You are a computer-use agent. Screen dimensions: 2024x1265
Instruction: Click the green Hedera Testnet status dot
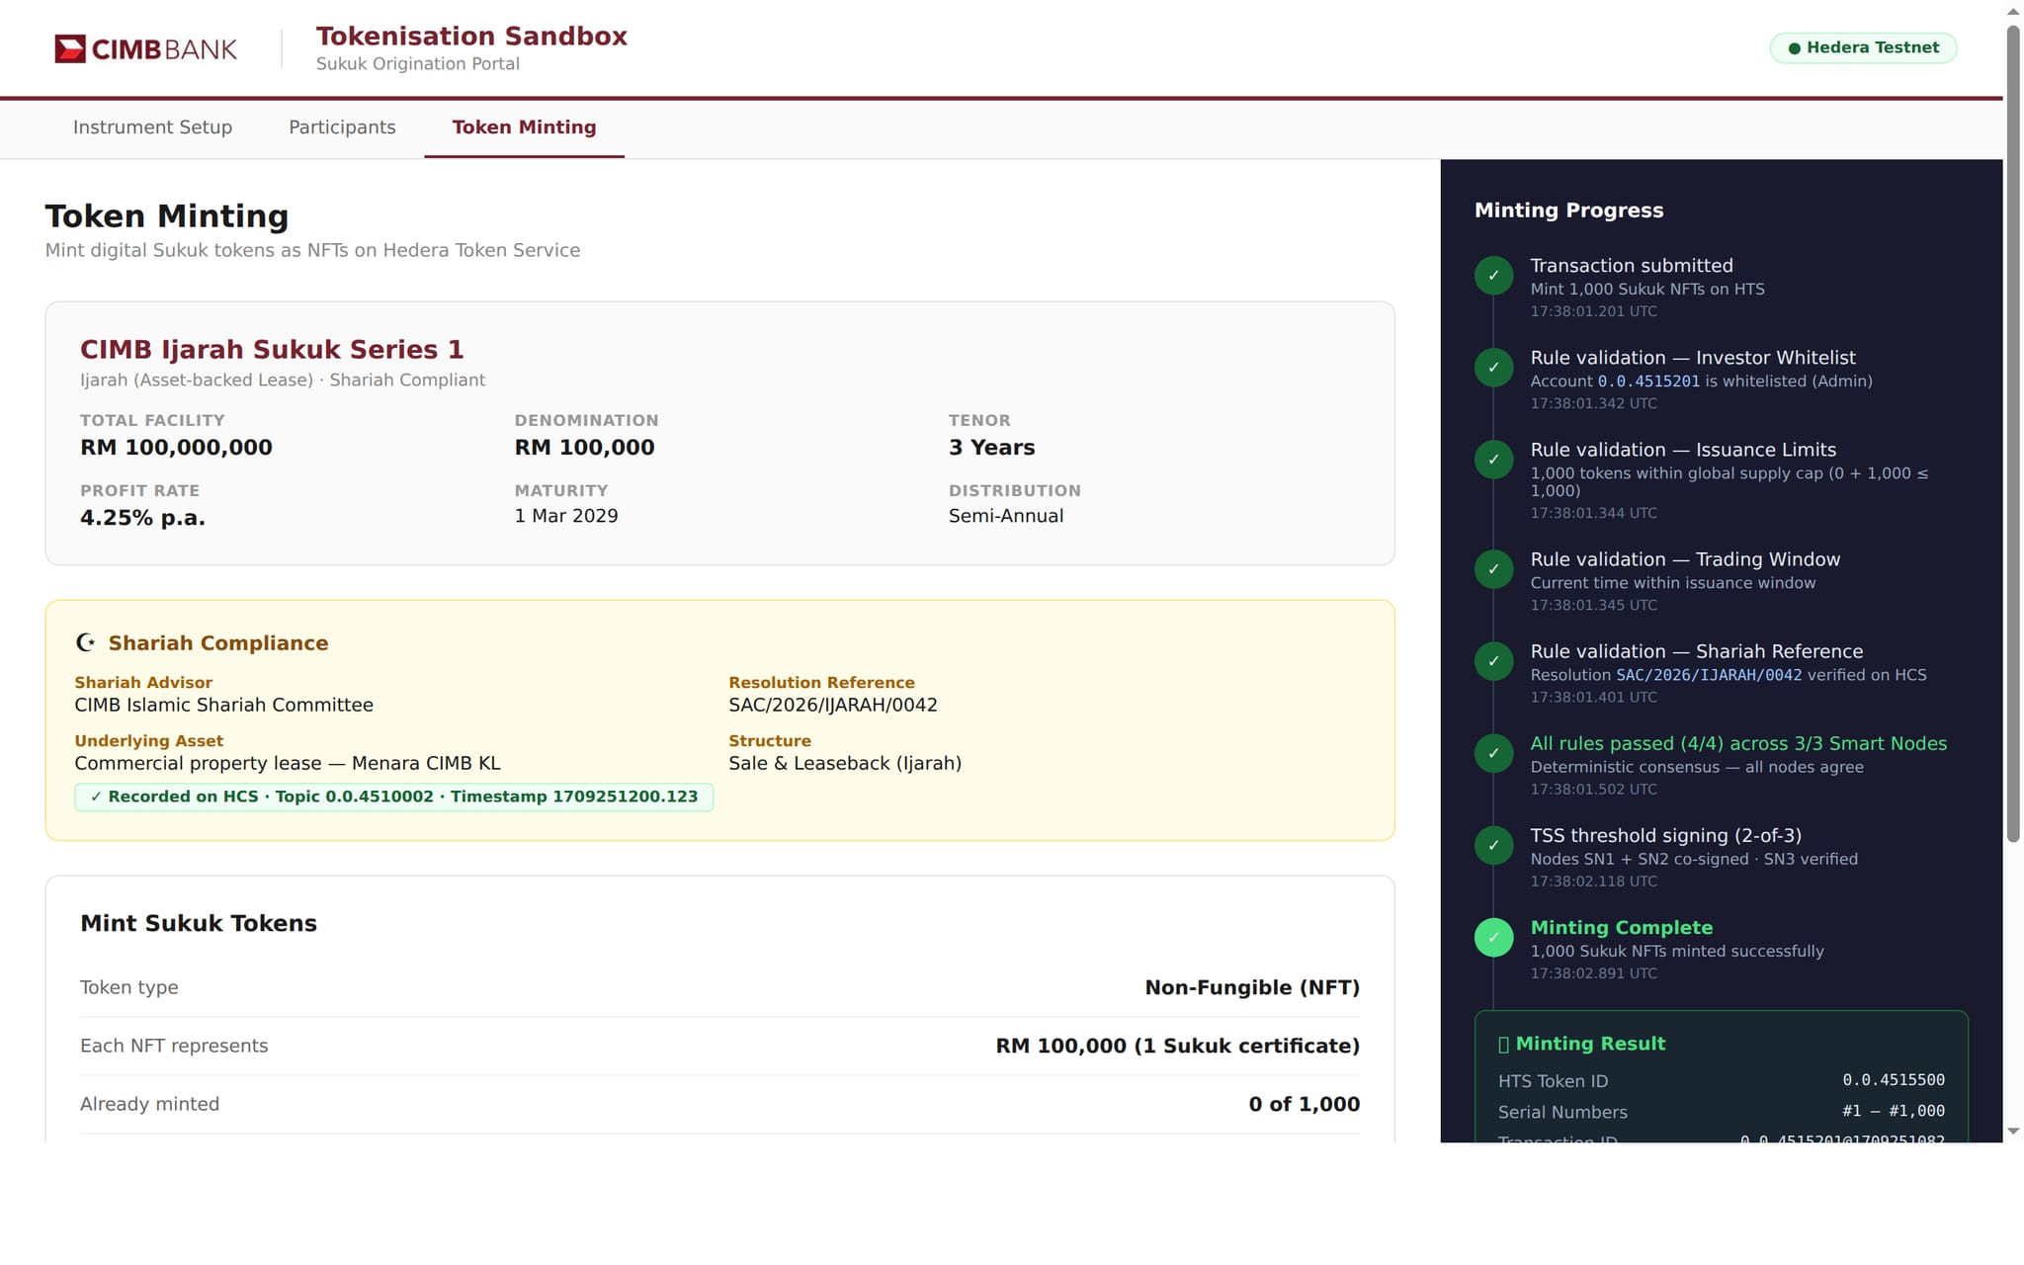(x=1794, y=48)
